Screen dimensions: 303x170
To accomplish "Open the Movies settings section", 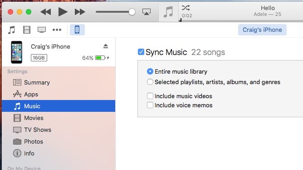I will point(59,118).
